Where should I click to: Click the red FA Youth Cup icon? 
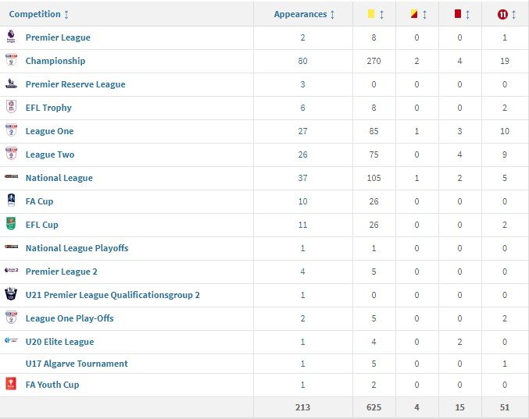(x=11, y=385)
